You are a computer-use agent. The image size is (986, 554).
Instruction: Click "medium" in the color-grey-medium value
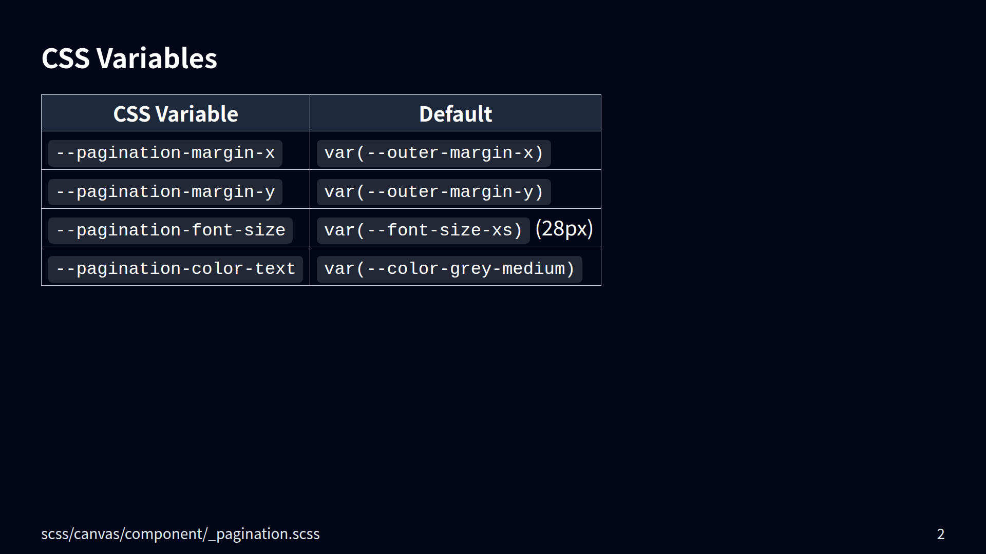click(533, 269)
